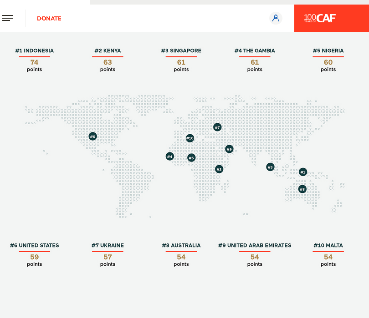Click Nigeria's 60 points score
Screen dimensions: 369x318
pos(328,65)
